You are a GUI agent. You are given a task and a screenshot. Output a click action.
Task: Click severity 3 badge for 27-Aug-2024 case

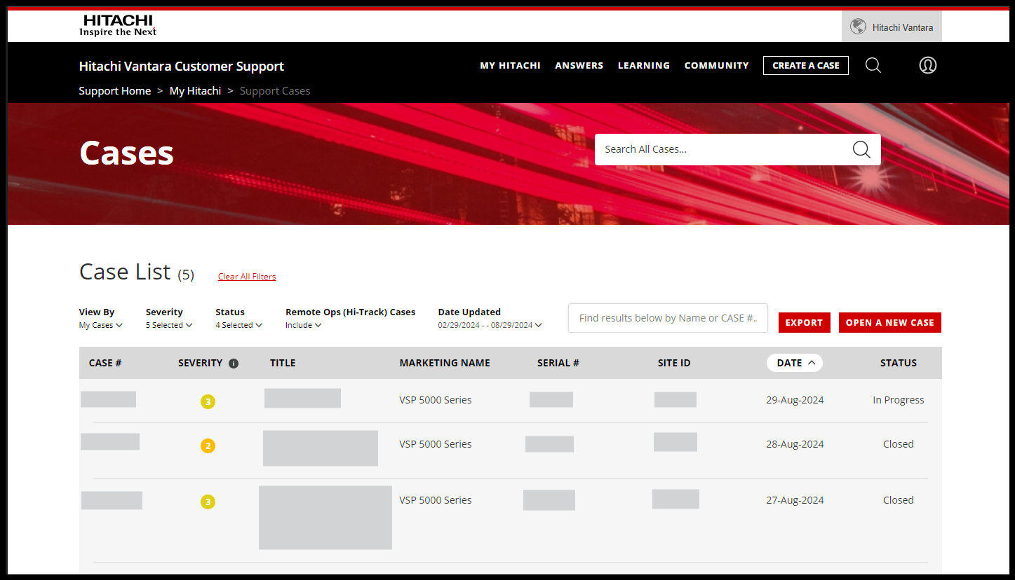(208, 502)
